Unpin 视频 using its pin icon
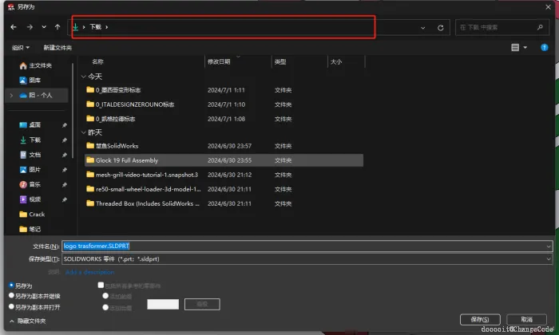Viewport: 559px width, 335px height. click(x=65, y=199)
